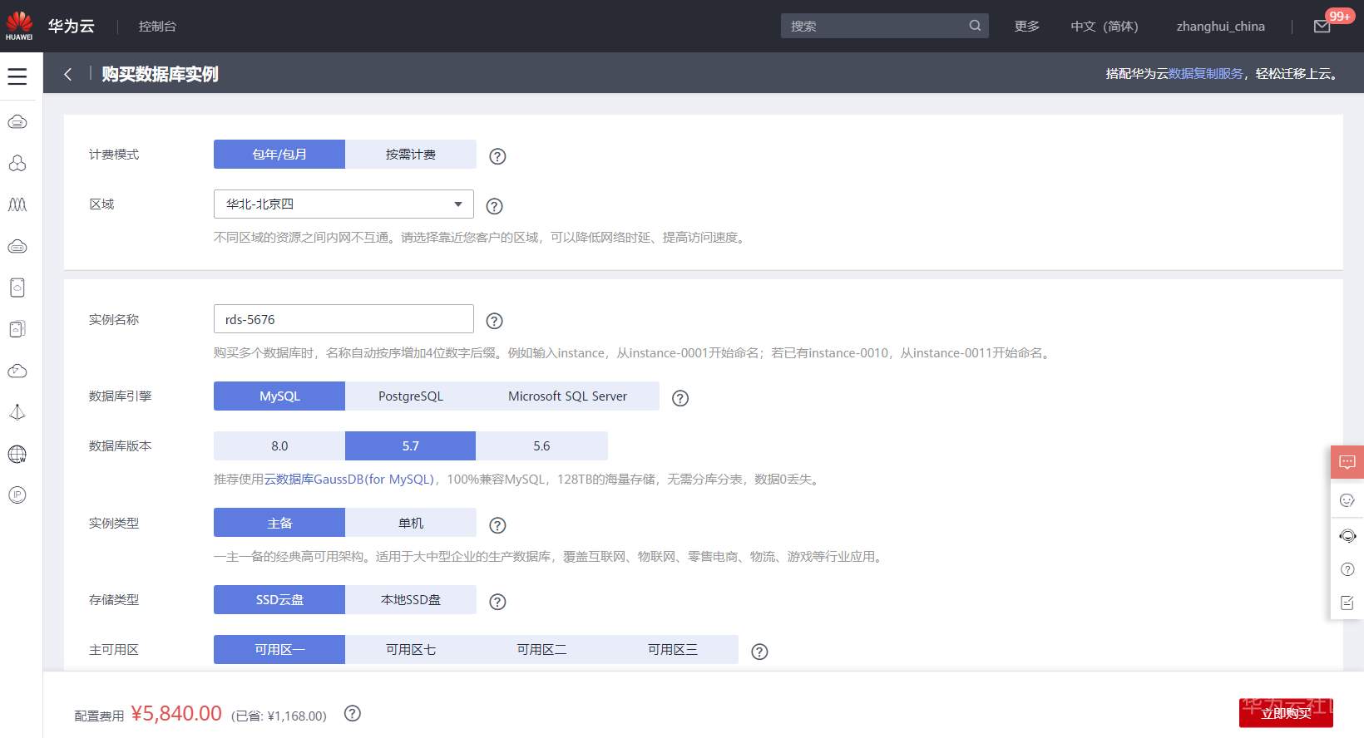Select 可用区七 availability zone
Image resolution: width=1364 pixels, height=738 pixels.
click(x=411, y=650)
